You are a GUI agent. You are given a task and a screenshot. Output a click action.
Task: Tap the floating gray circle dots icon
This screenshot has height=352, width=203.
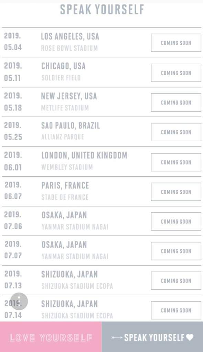pos(19,301)
